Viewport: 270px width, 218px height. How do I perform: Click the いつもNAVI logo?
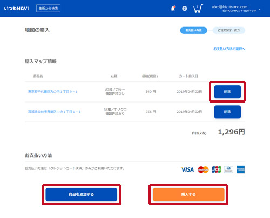point(16,9)
